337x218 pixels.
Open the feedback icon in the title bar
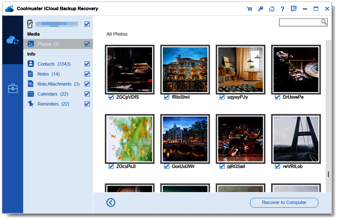pyautogui.click(x=294, y=9)
